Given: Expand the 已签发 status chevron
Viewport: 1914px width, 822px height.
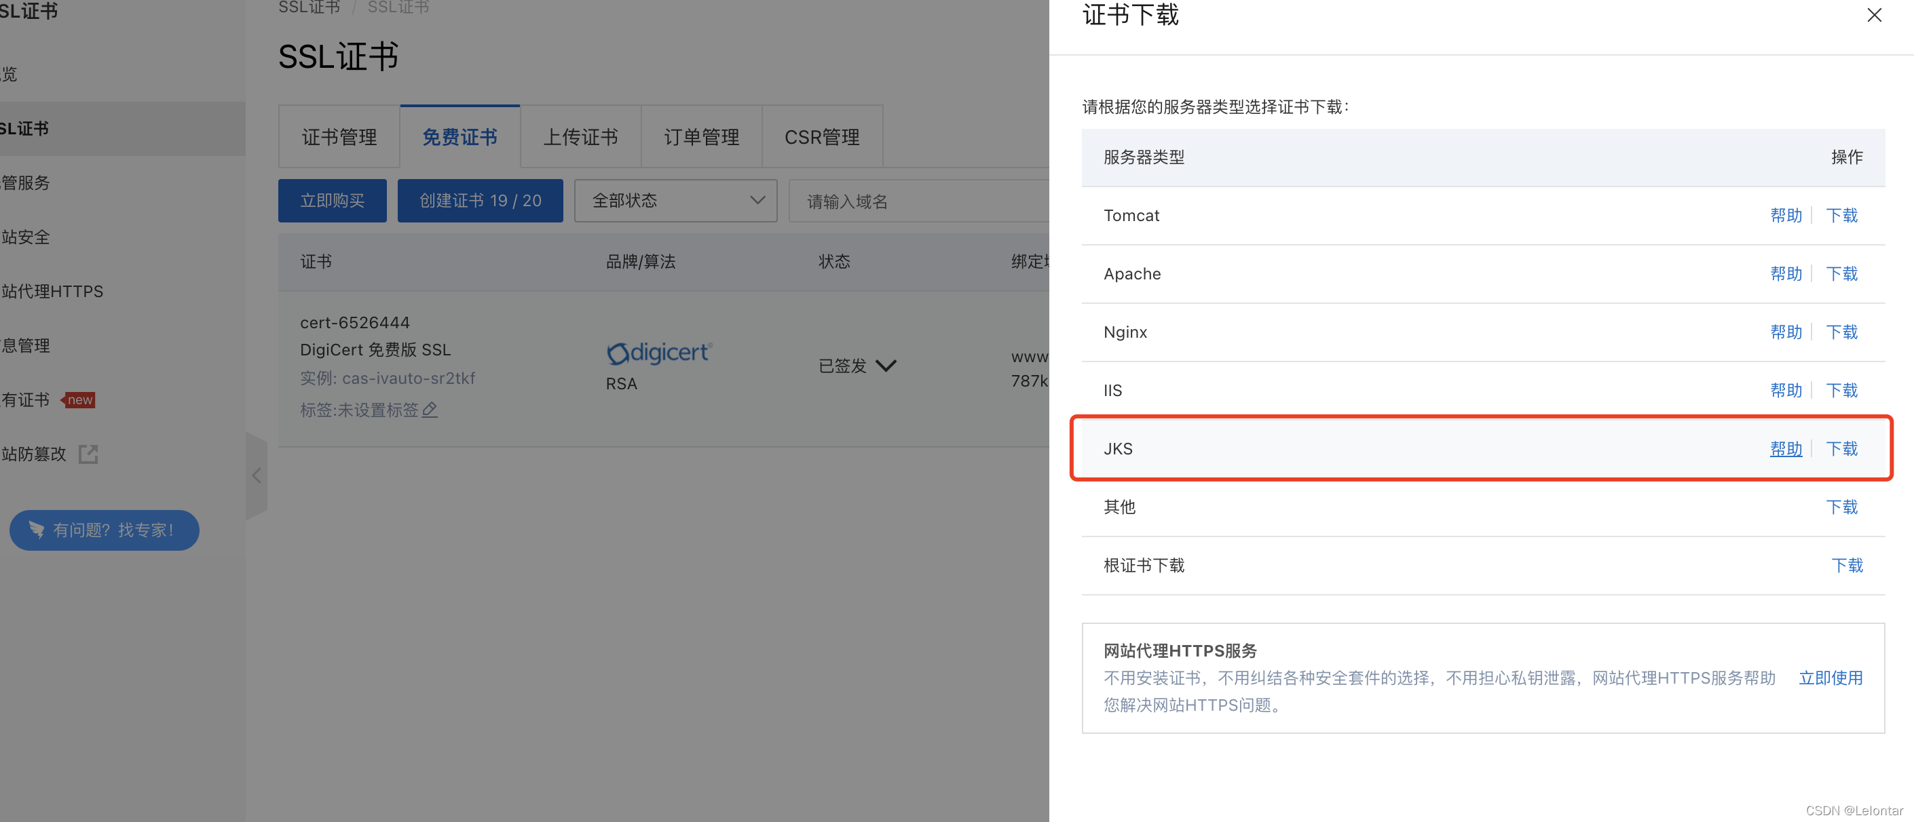Looking at the screenshot, I should [886, 366].
